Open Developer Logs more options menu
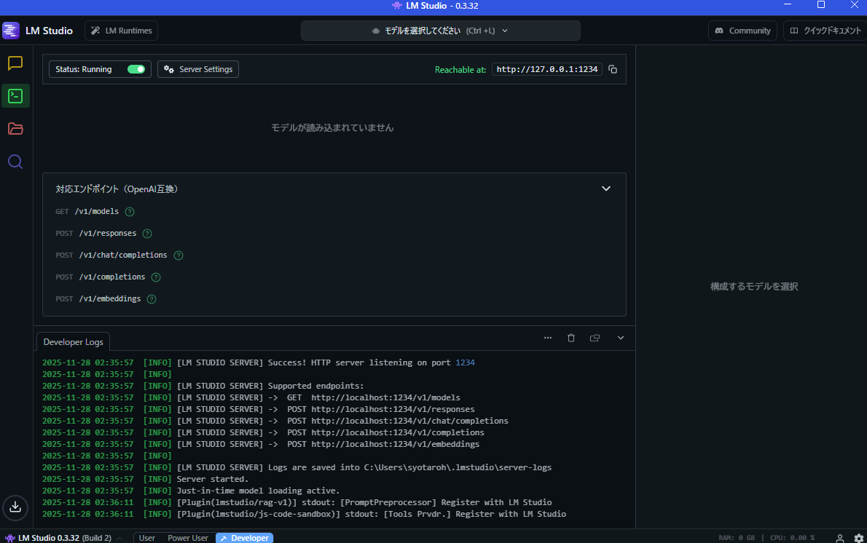 point(547,338)
